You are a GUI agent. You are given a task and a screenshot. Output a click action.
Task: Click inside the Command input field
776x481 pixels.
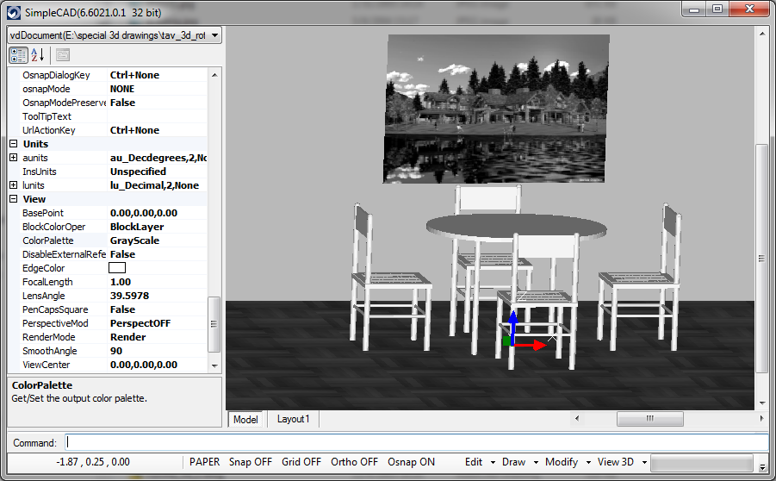(413, 442)
